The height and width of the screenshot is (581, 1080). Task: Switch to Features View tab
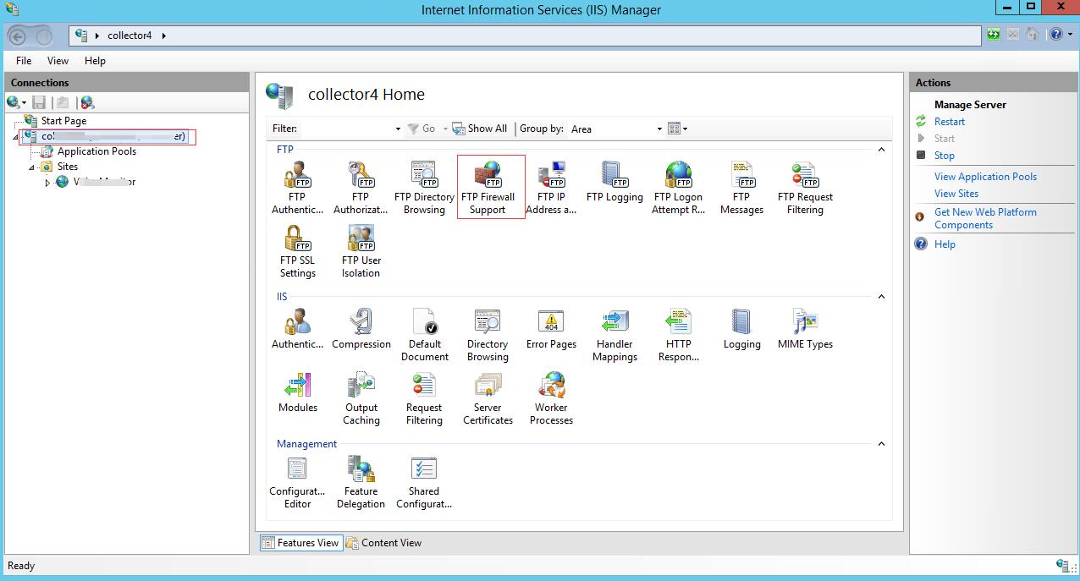(x=300, y=543)
